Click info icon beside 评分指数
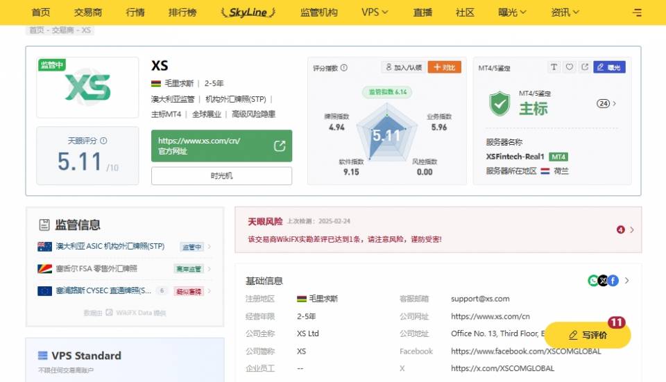The image size is (666, 382). [x=344, y=67]
